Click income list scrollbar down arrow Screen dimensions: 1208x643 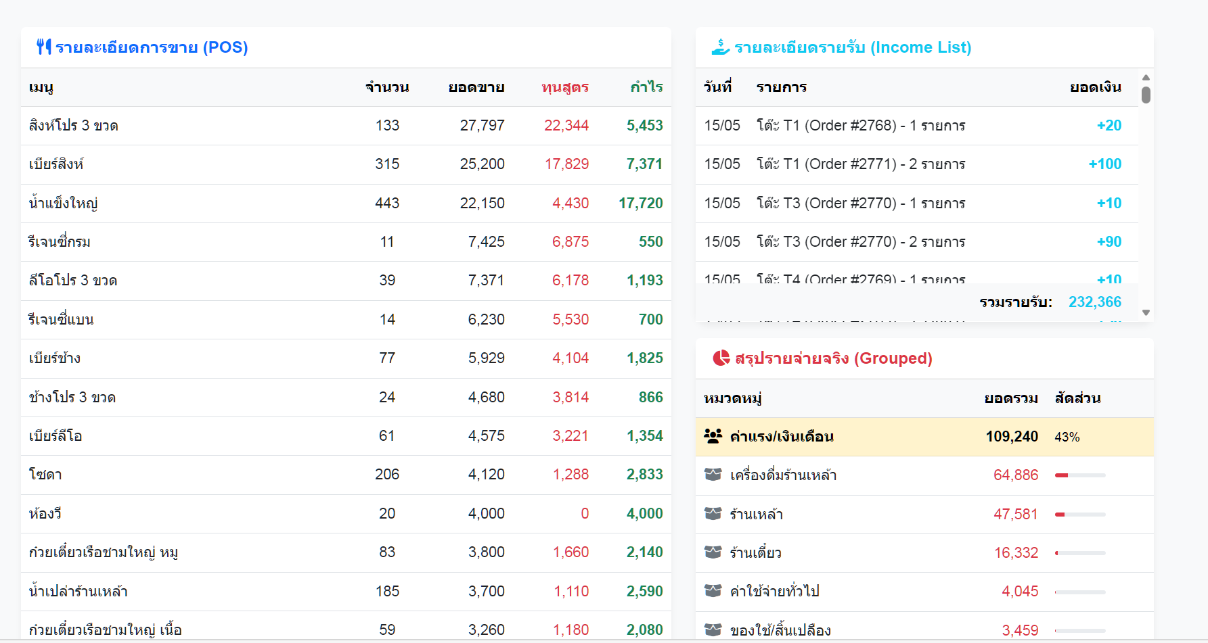pos(1146,312)
